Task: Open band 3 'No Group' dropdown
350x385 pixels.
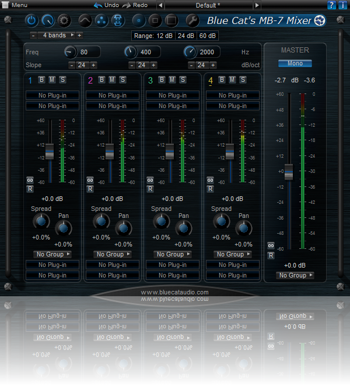Action: pyautogui.click(x=173, y=254)
